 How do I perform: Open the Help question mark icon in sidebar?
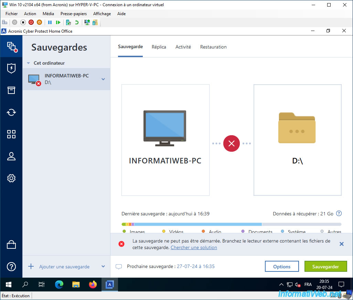(x=11, y=267)
